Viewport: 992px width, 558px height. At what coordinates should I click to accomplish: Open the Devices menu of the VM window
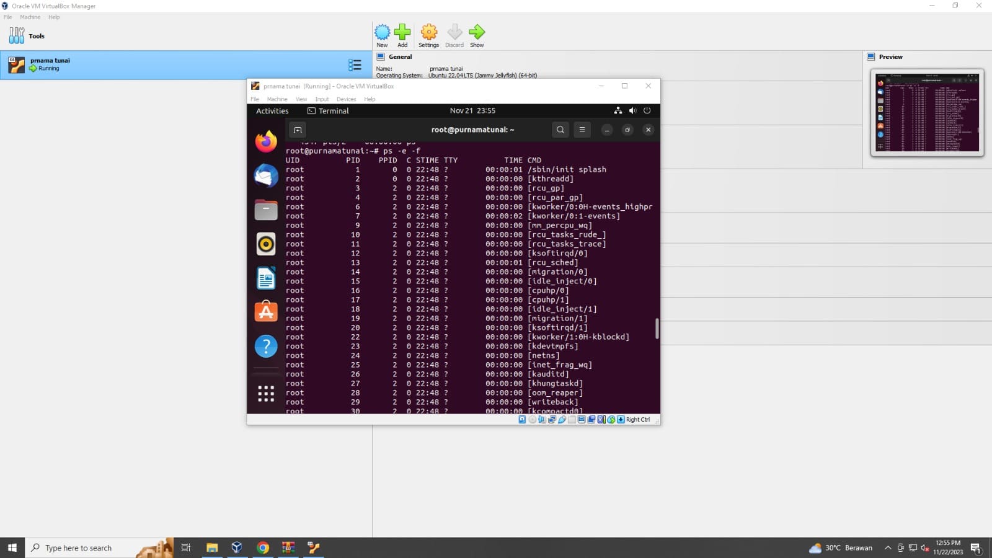coord(346,99)
